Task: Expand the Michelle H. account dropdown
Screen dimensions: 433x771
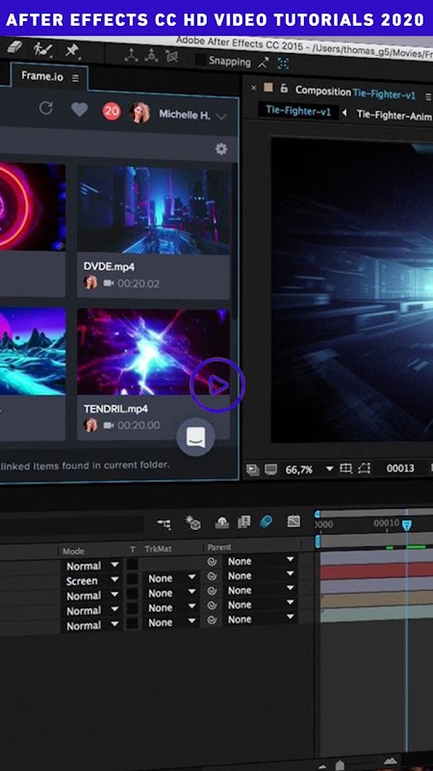Action: point(221,117)
